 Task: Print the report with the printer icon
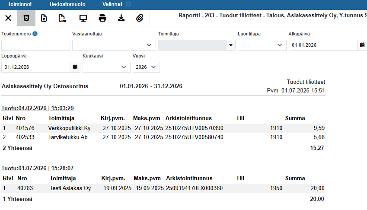(102, 18)
